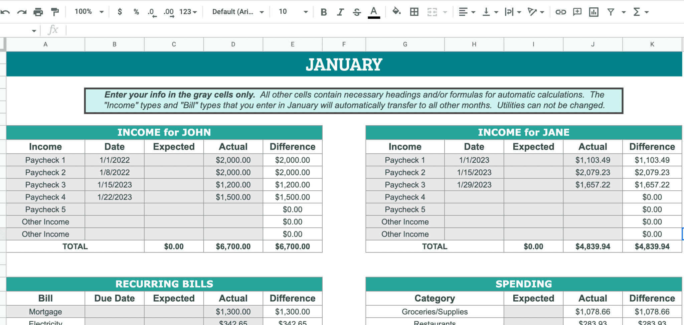
Task: Select INCOME for JANE header
Action: click(x=524, y=132)
